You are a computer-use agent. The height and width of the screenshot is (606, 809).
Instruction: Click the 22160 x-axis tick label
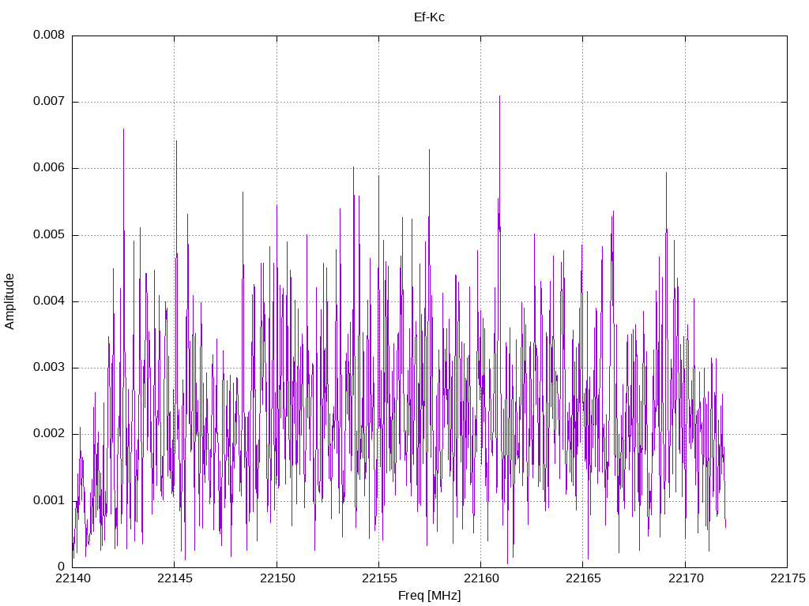(481, 578)
